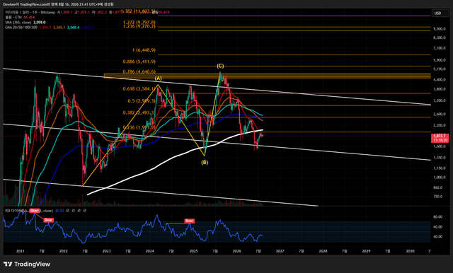Click the RSI value 42.03
This screenshot has height=273, width=453.
pyautogui.click(x=59, y=211)
